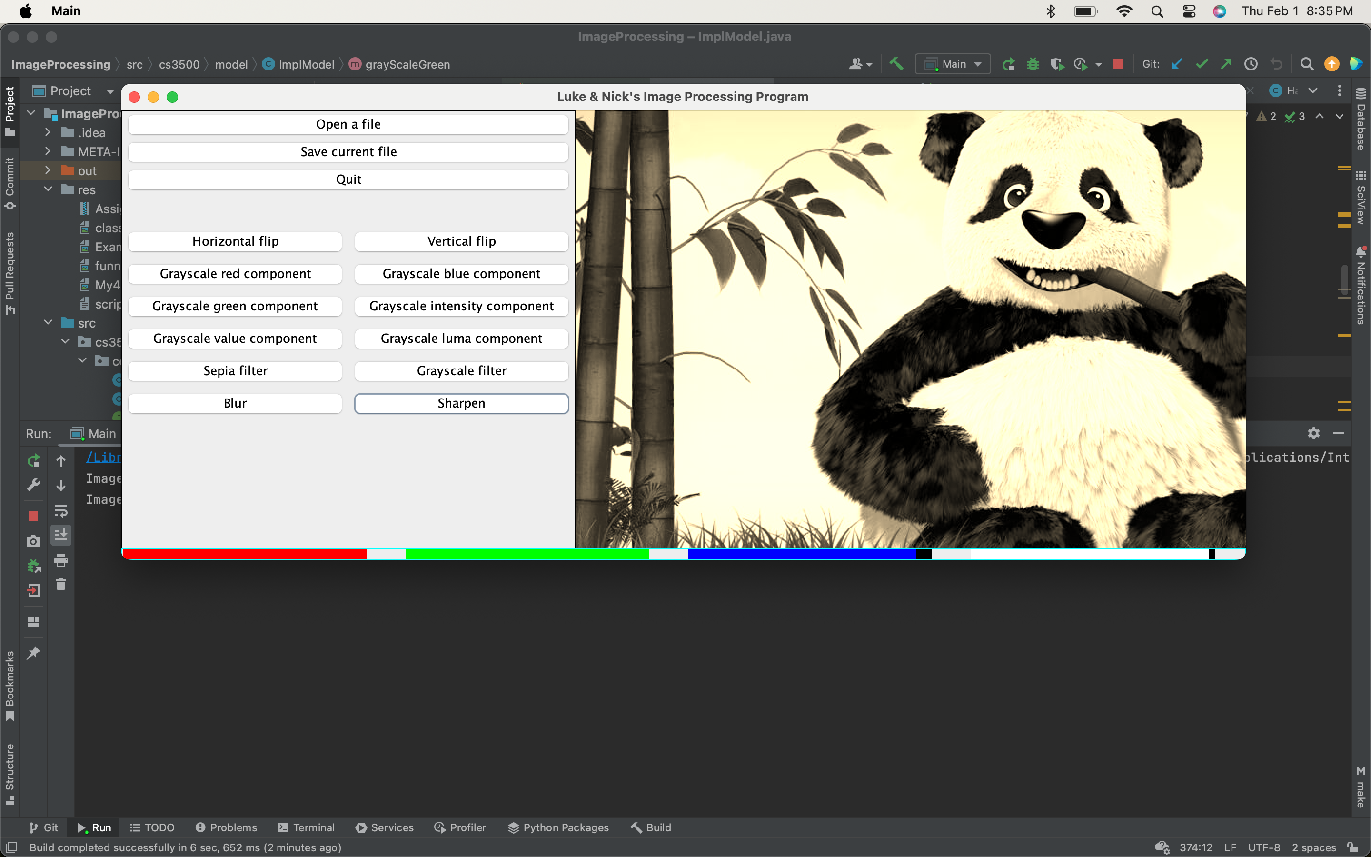This screenshot has width=1371, height=857.
Task: Apply the Sepia filter
Action: [235, 370]
